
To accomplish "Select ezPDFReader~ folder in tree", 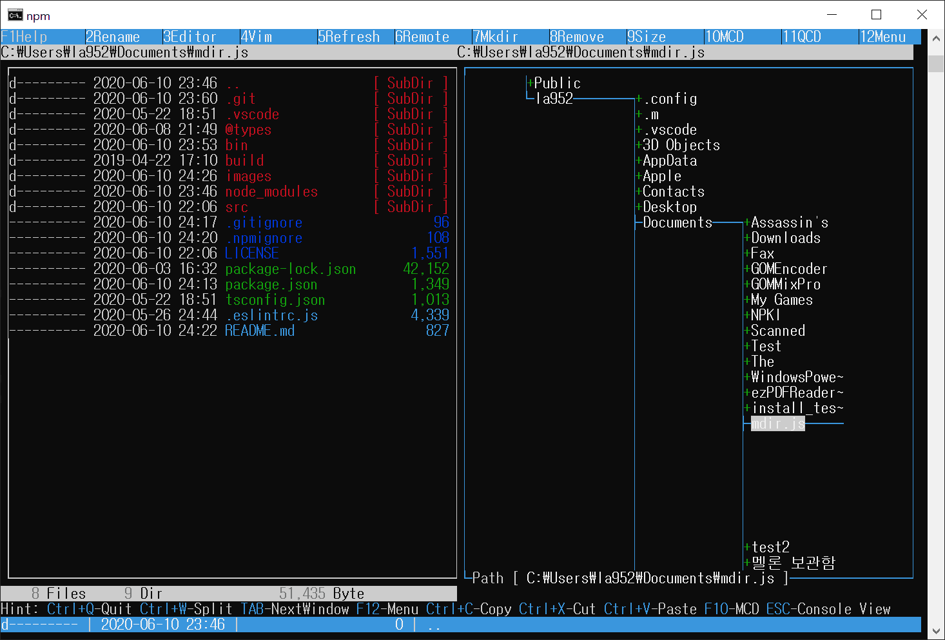I will tap(797, 393).
